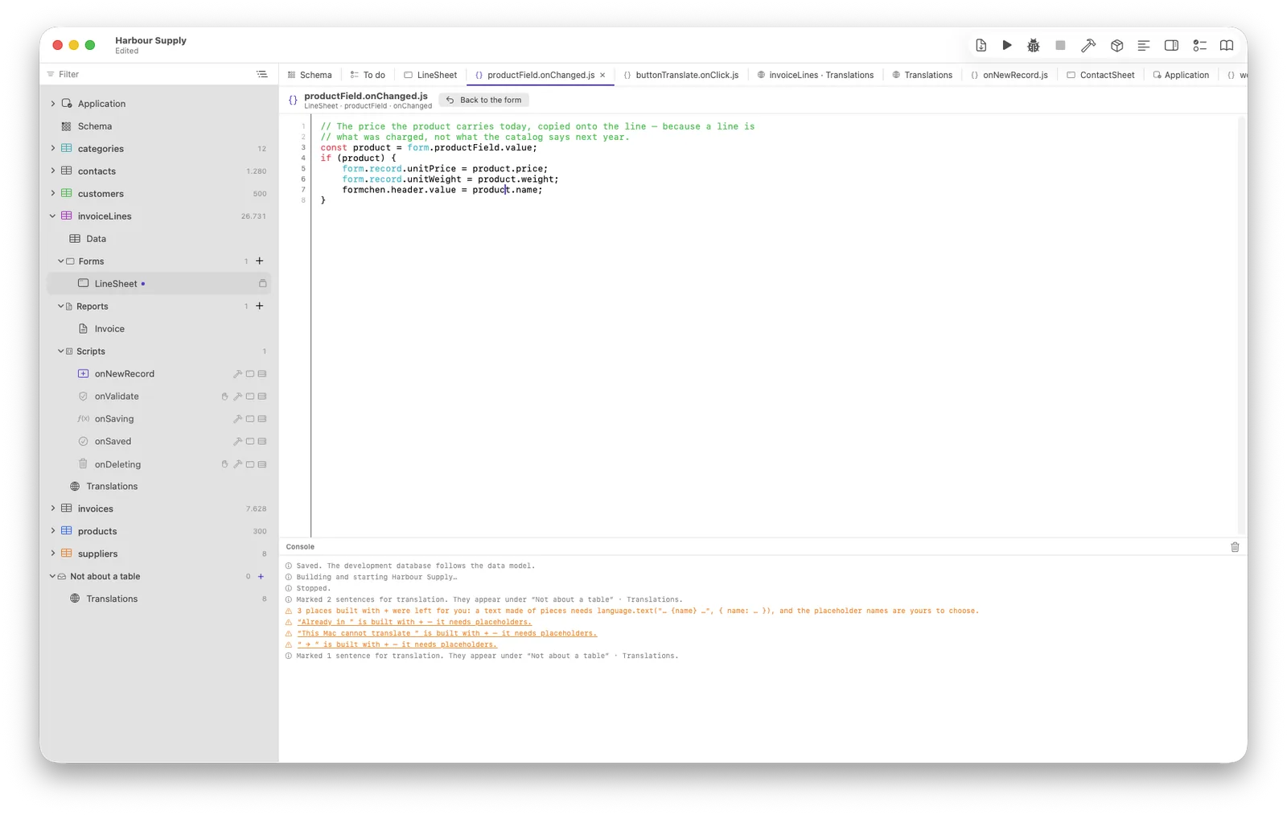Open the buttonTranslate.onClick.js tab
The width and height of the screenshot is (1287, 815).
click(x=681, y=75)
